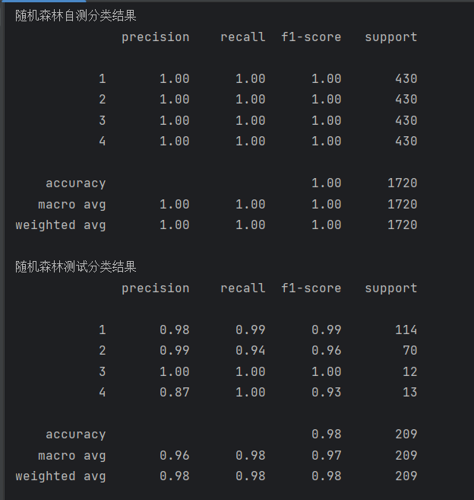Select support header in 测试 table

390,288
